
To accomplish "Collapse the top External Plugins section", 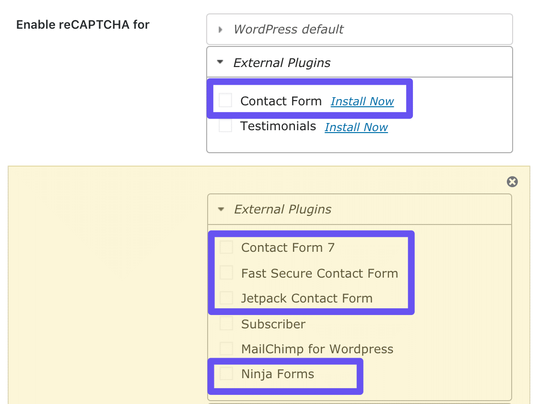I will click(221, 62).
